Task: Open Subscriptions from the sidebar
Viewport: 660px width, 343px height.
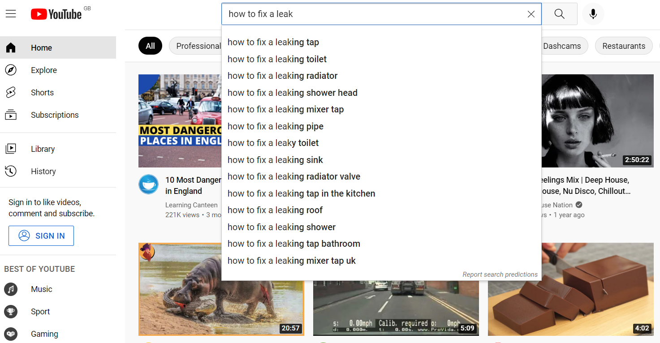Action: tap(55, 115)
